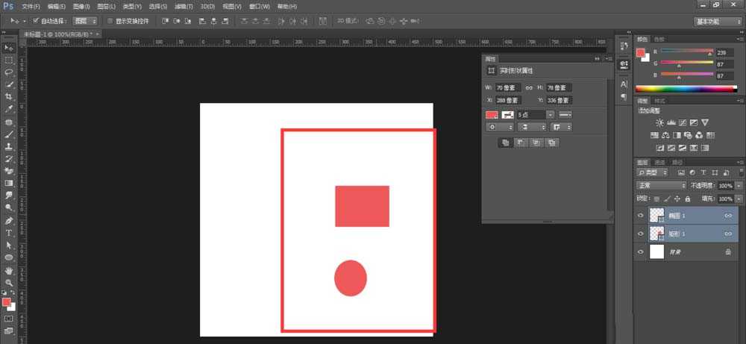Viewport: 746px width, 344px height.
Task: Open the 基本功能 workspace dropdown
Action: [x=717, y=22]
